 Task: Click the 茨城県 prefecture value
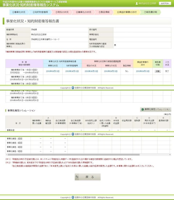point(34,30)
